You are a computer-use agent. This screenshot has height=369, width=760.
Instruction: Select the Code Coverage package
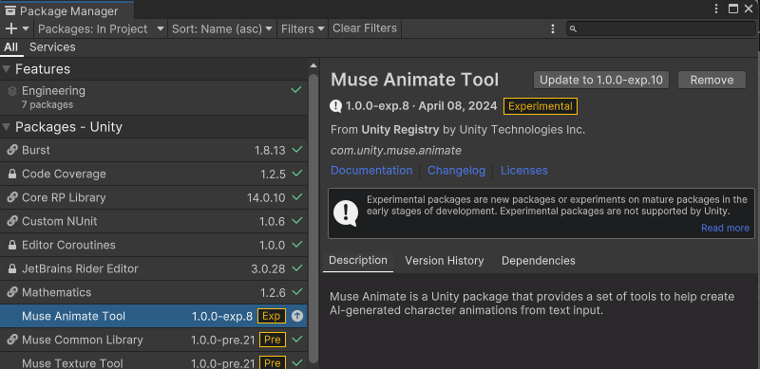tap(153, 174)
